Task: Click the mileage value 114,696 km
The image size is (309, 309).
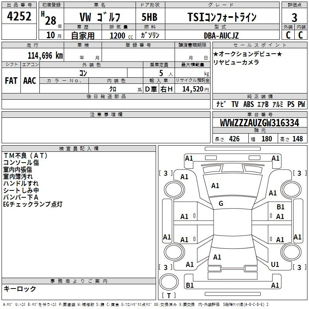Action: (x=45, y=55)
